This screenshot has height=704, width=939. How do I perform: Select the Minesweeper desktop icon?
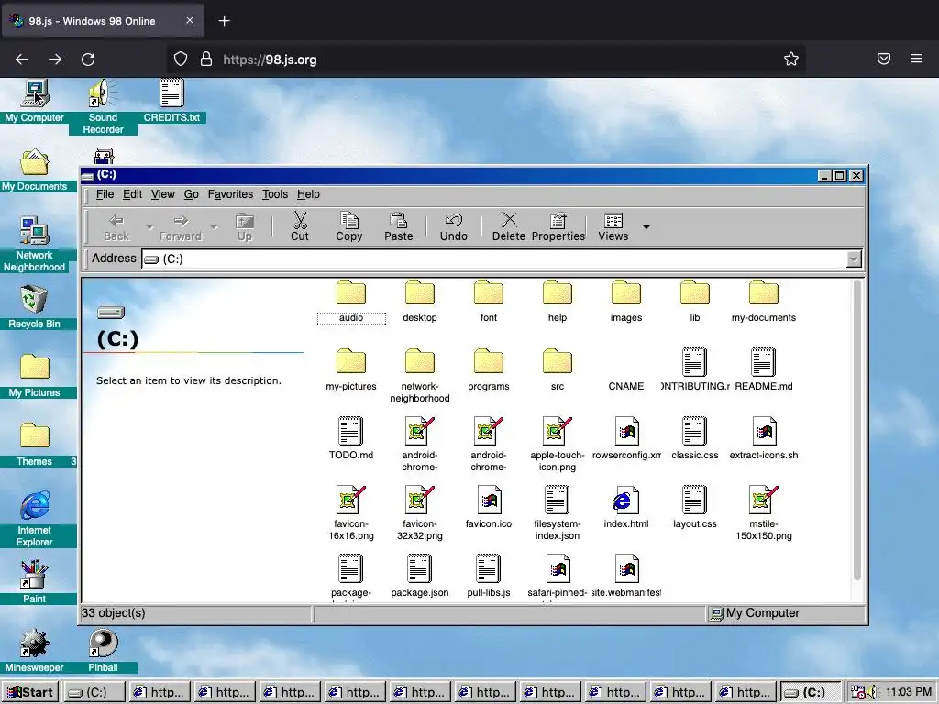coord(34,651)
